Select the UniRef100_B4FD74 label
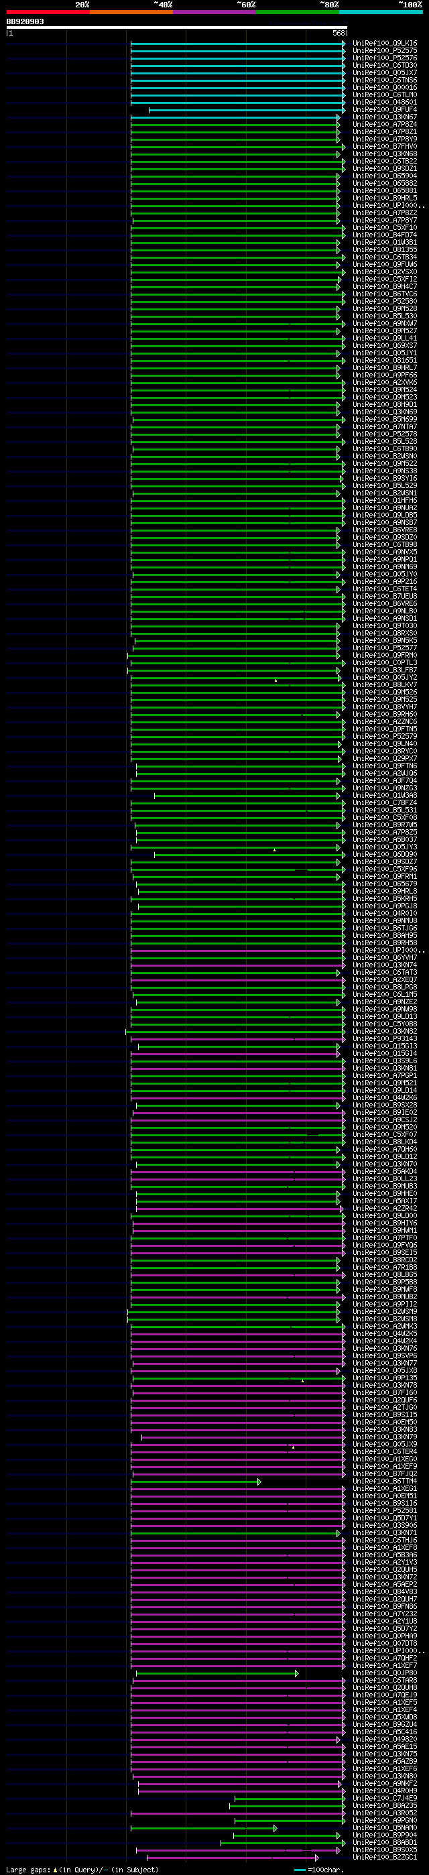Image resolution: width=429 pixels, height=1875 pixels. [x=385, y=235]
